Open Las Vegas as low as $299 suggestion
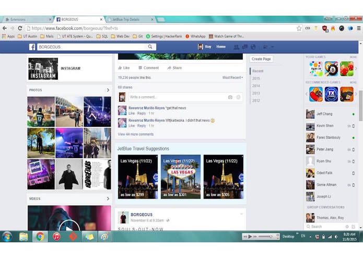 click(138, 177)
